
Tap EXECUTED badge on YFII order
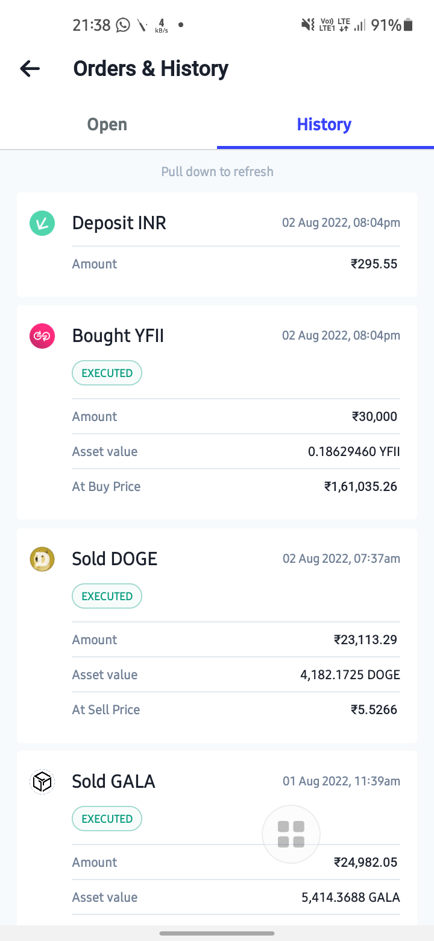click(107, 373)
